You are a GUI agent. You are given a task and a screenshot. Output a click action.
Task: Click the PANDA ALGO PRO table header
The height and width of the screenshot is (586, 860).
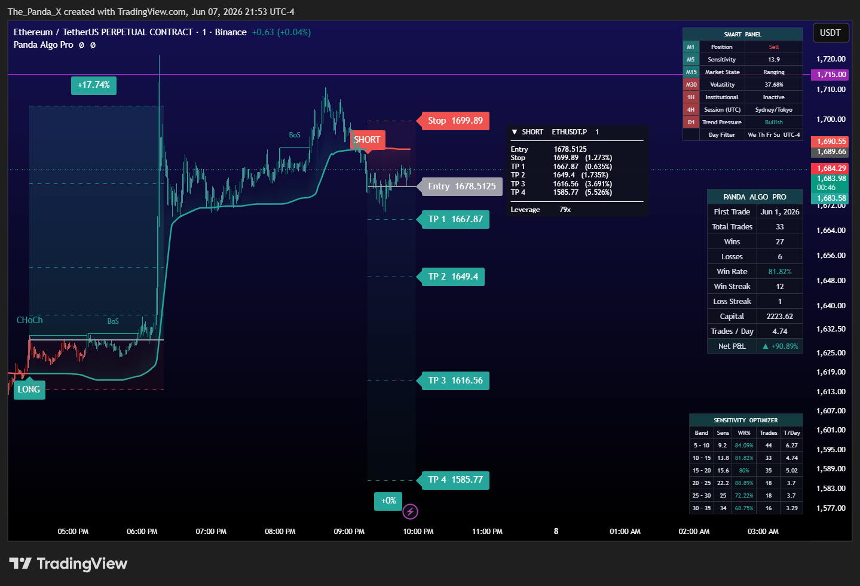tap(755, 197)
